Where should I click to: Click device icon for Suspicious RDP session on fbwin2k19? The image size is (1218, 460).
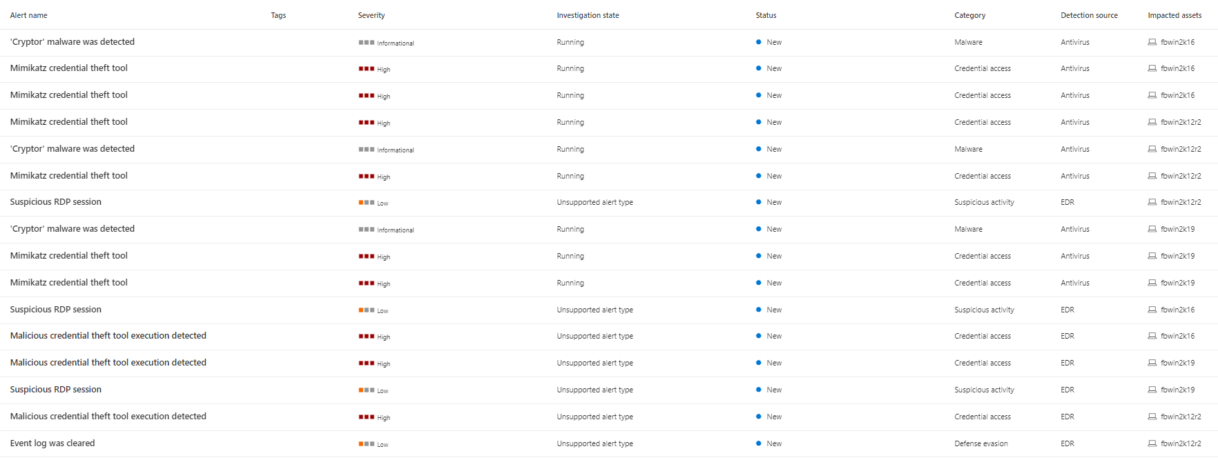(x=1152, y=390)
